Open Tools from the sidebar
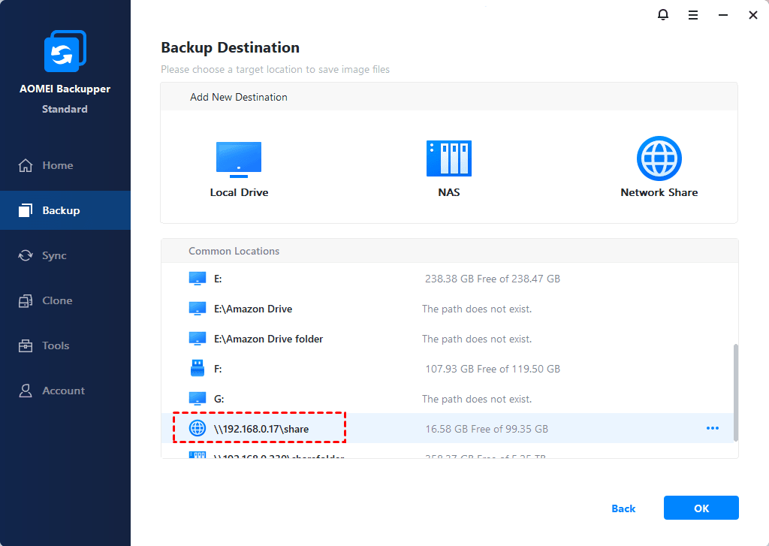This screenshot has height=546, width=769. coord(56,345)
